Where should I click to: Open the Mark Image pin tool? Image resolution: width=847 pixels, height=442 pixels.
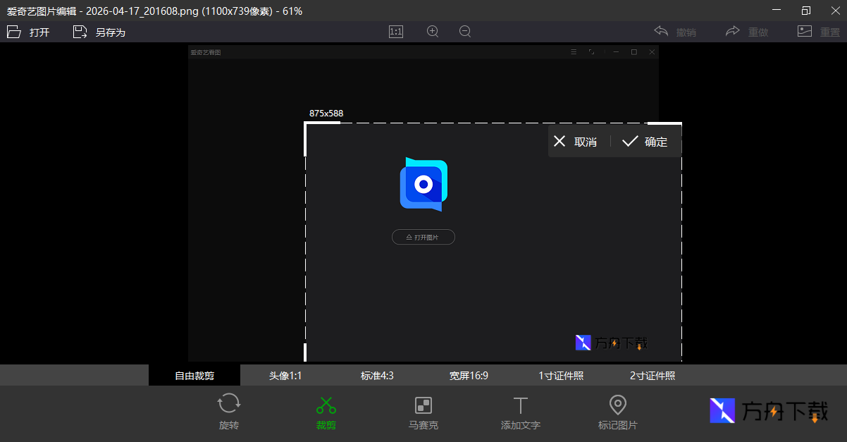tap(617, 405)
